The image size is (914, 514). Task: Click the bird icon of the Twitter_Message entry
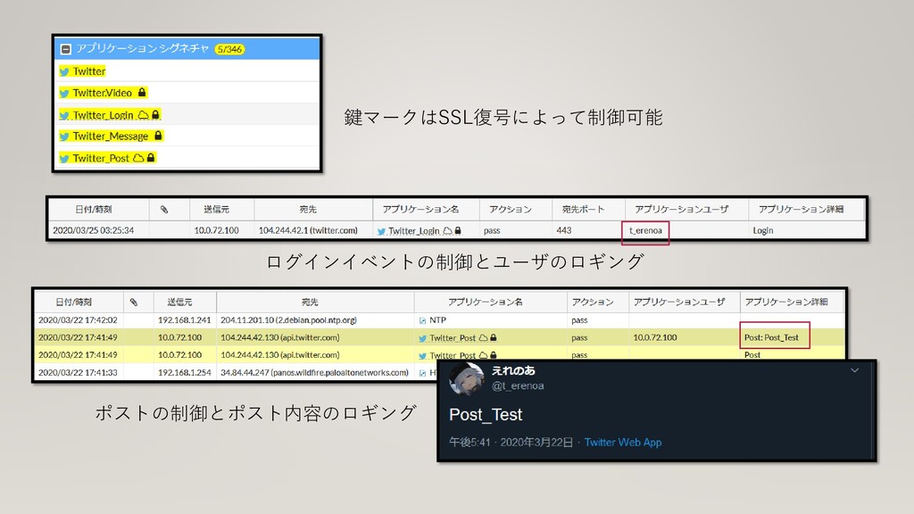[x=64, y=137]
